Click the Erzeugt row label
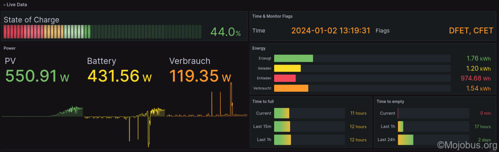This screenshot has width=499, height=152. (x=264, y=58)
